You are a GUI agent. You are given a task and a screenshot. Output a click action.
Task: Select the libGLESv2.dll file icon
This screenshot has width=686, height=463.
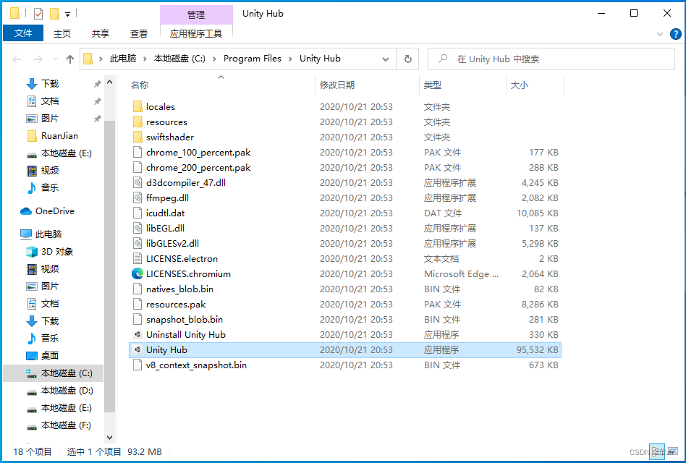(137, 244)
